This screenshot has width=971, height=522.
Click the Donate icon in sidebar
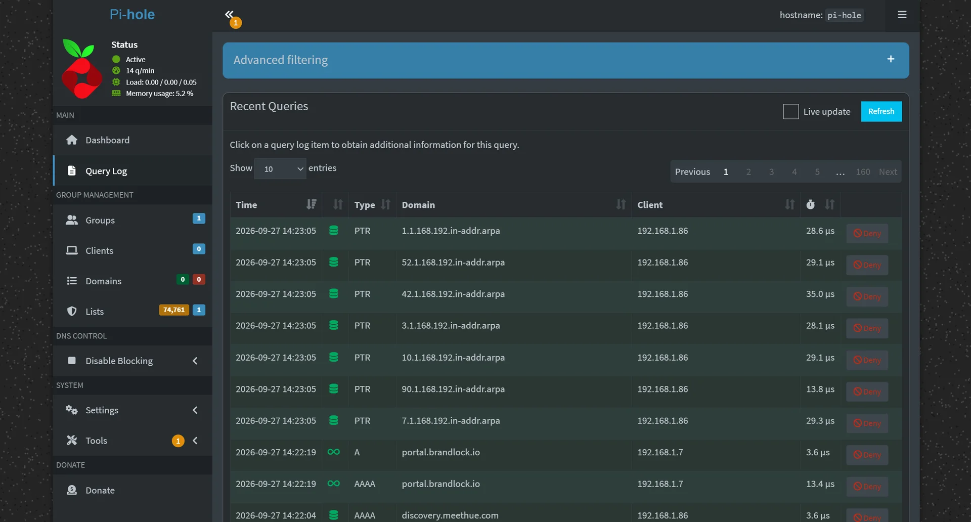coord(72,490)
